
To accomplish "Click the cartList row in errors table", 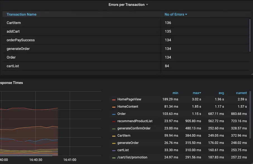I will click(x=126, y=66).
